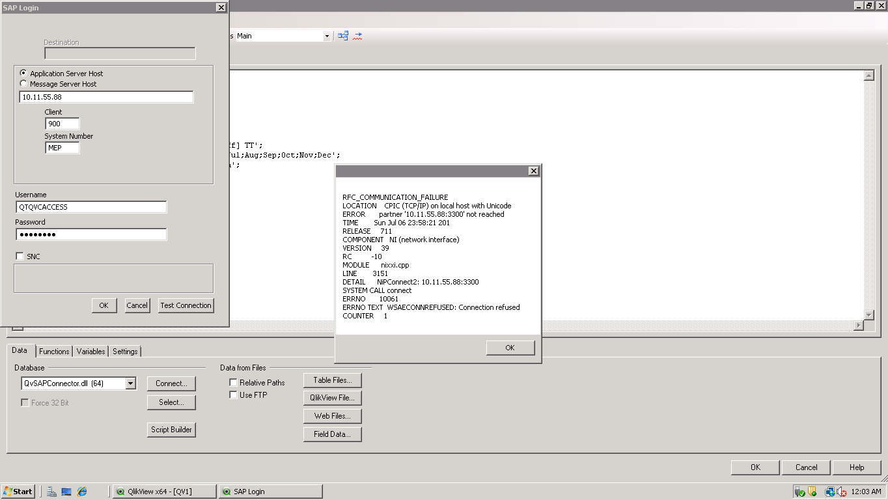Click Help in the Edit Script window

click(x=857, y=467)
